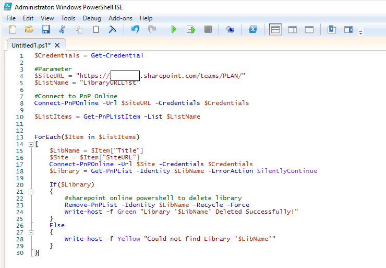Click ForEach keyword on line 13
386x268 pixels.
coord(47,137)
